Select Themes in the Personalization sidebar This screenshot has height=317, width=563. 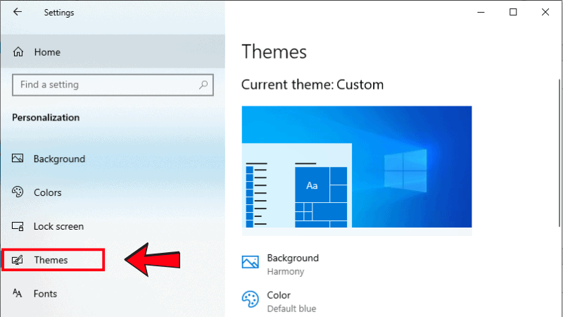(x=51, y=260)
